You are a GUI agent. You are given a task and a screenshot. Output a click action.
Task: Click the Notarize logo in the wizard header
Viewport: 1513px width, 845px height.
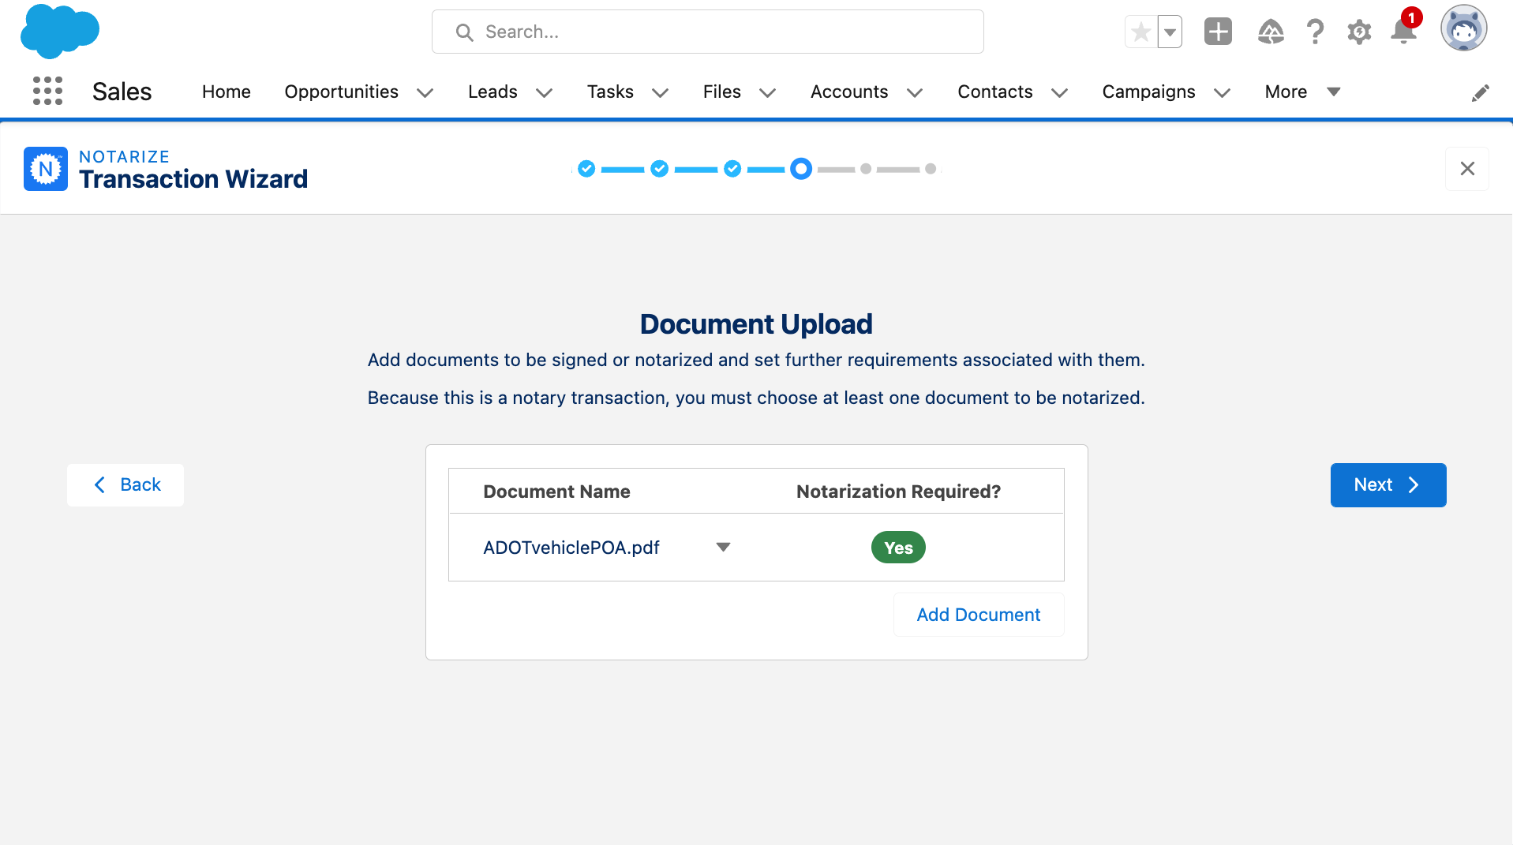coord(45,168)
